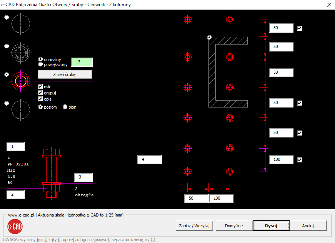Click the bottom-row left bolt hole symbol

click(x=188, y=172)
